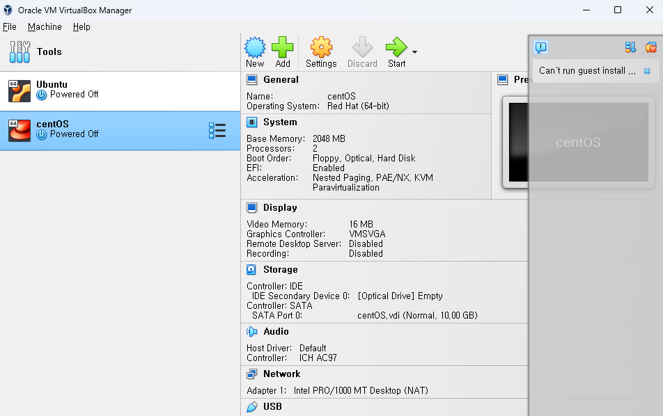Screen dimensions: 663x416
Task: Click the Base Memory value 2048 MB
Action: (x=329, y=138)
